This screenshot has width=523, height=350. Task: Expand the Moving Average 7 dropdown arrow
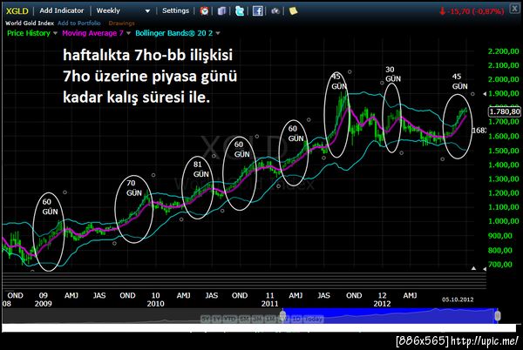(128, 33)
